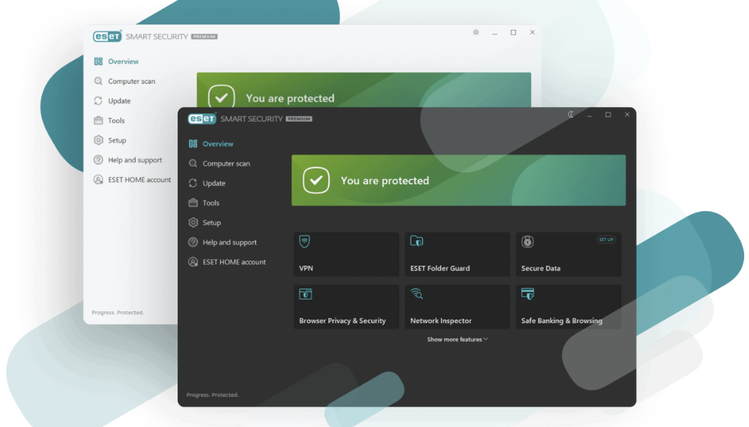Click protected checkmark icon in light window

click(x=221, y=96)
